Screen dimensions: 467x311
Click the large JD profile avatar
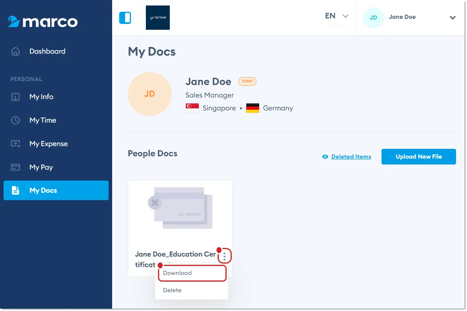150,94
